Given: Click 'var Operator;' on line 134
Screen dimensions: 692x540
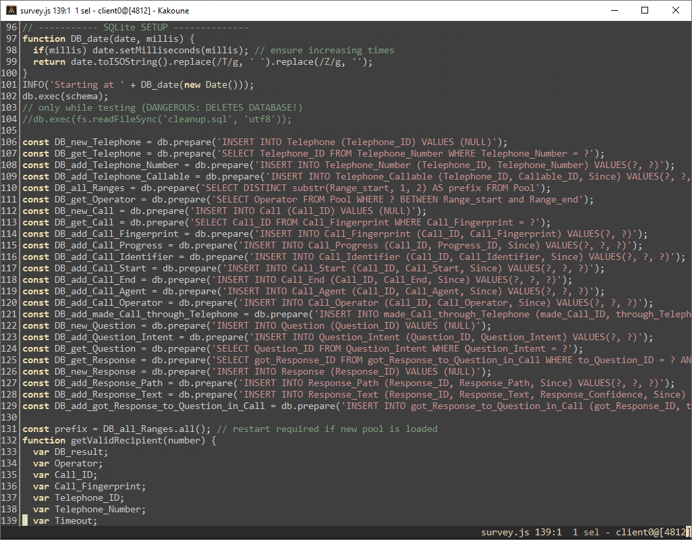Looking at the screenshot, I should point(68,464).
